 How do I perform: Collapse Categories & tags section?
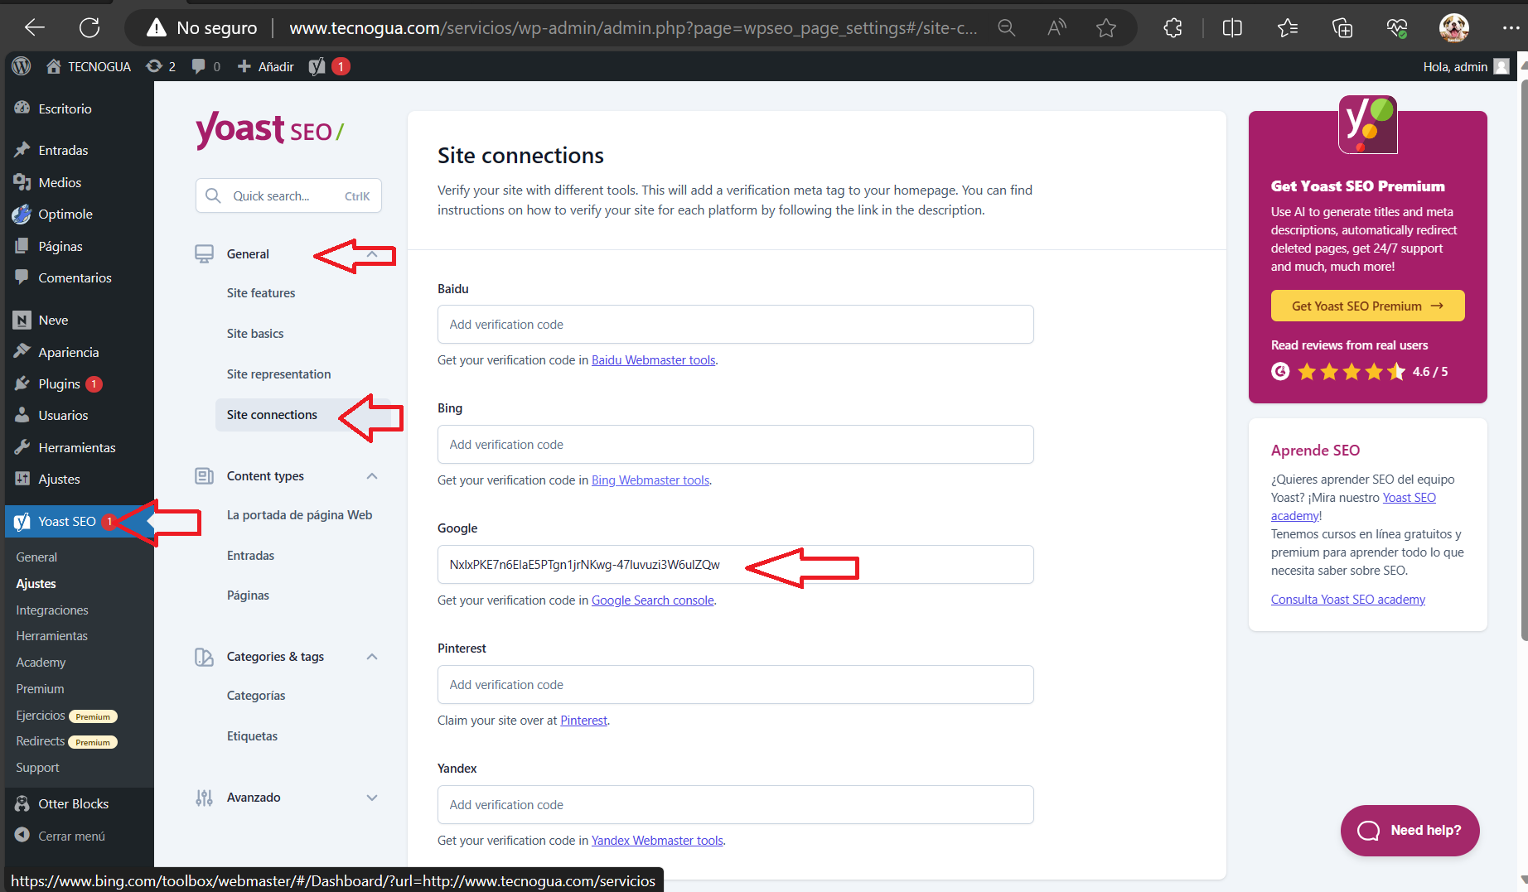(x=372, y=657)
